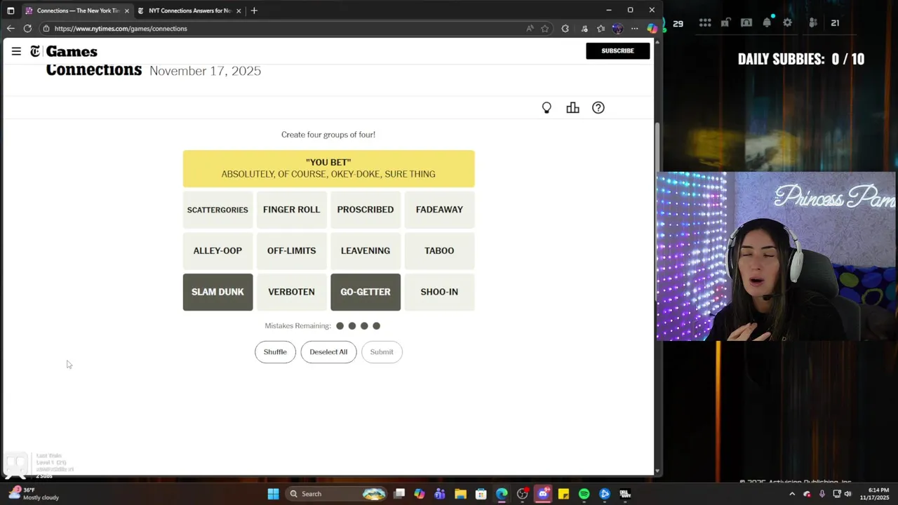
Task: Show hidden system tray icons chevron
Action: point(792,494)
